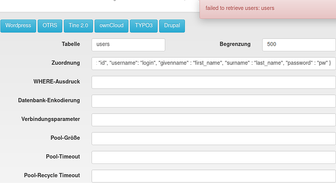Image resolution: width=336 pixels, height=183 pixels.
Task: Select the Pool-Größe label
Action: pyautogui.click(x=65, y=138)
